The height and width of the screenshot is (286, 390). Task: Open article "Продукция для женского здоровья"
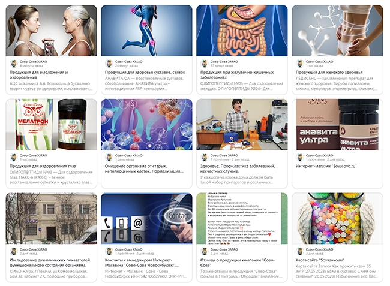(329, 73)
